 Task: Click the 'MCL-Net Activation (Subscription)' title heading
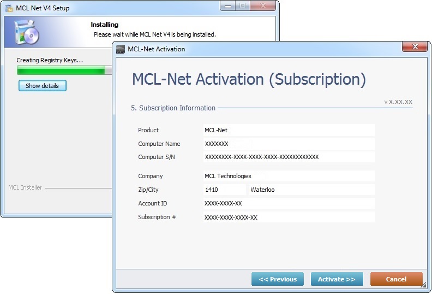(249, 79)
